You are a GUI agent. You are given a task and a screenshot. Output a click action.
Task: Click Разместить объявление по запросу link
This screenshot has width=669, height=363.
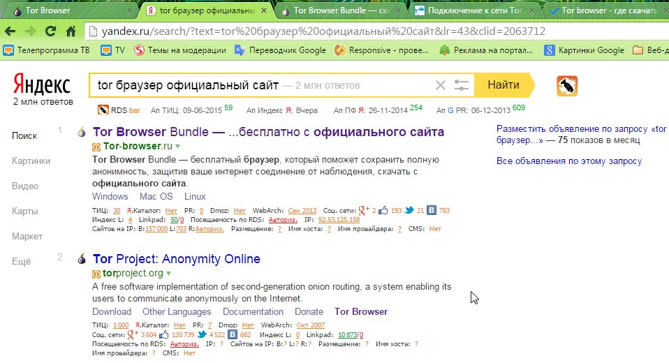[582, 134]
